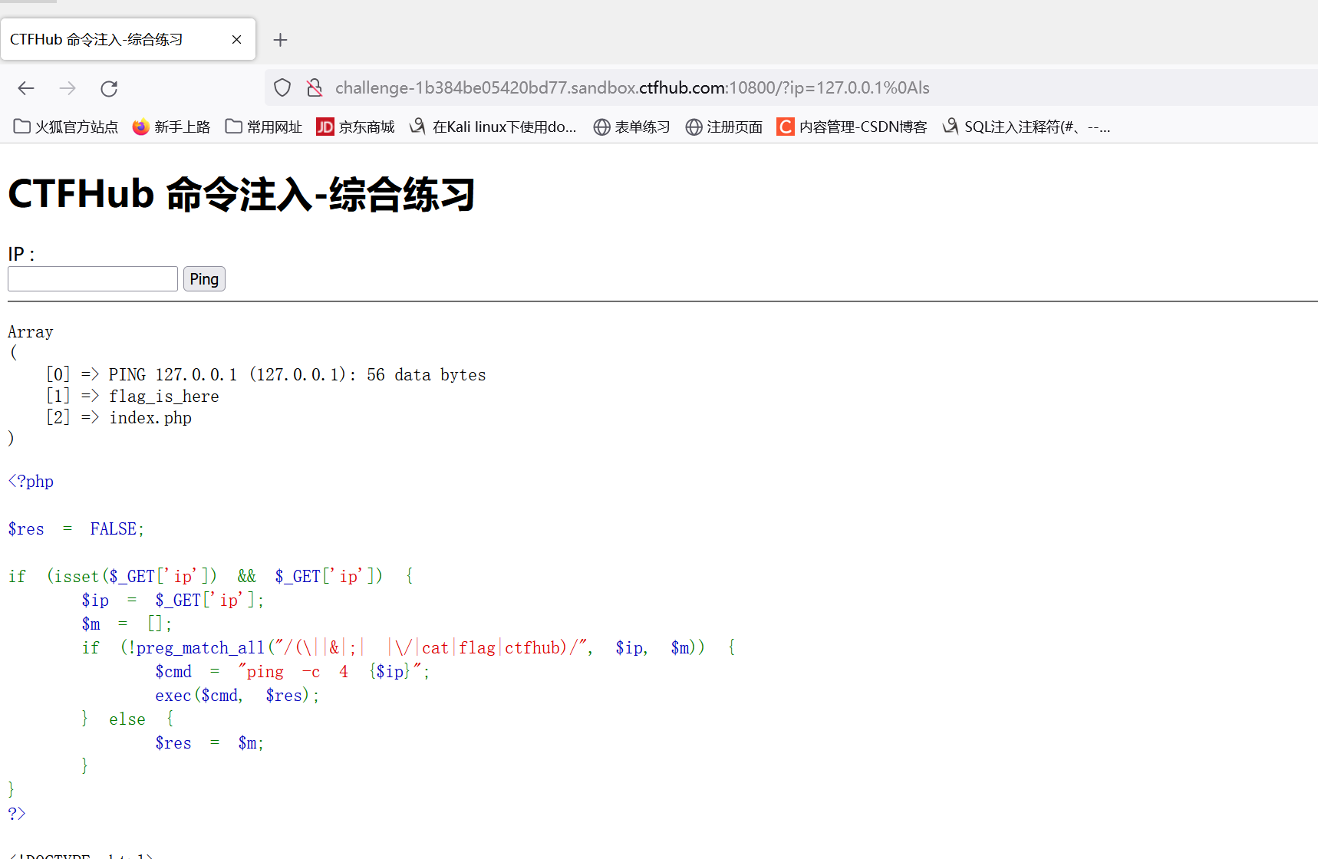Image resolution: width=1318 pixels, height=859 pixels.
Task: Open 注册页面 bookmark
Action: [x=724, y=127]
